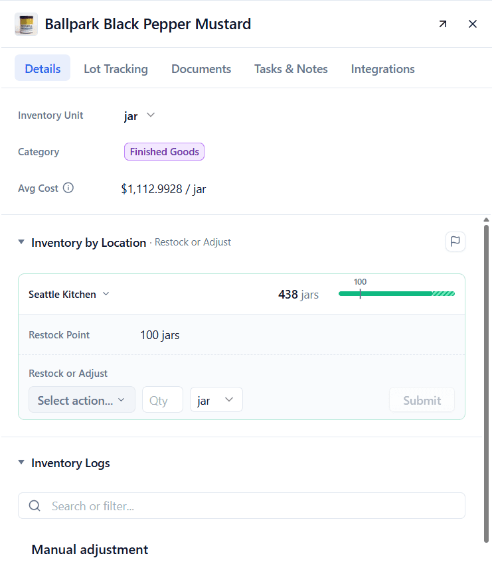Click the Restock or Adjust header link

pyautogui.click(x=193, y=242)
